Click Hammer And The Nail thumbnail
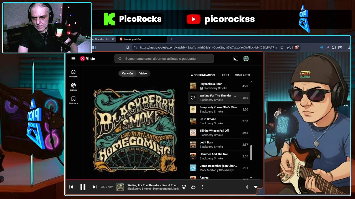Image resolution: width=355 pixels, height=199 pixels. click(x=193, y=156)
